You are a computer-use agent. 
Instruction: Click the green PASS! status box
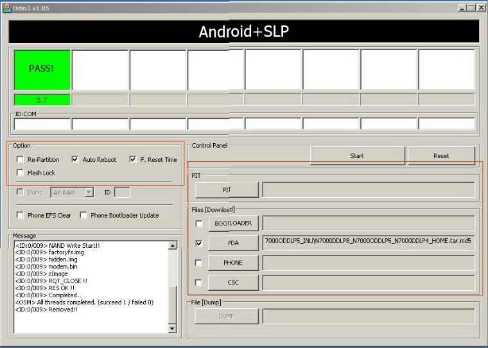tap(42, 70)
